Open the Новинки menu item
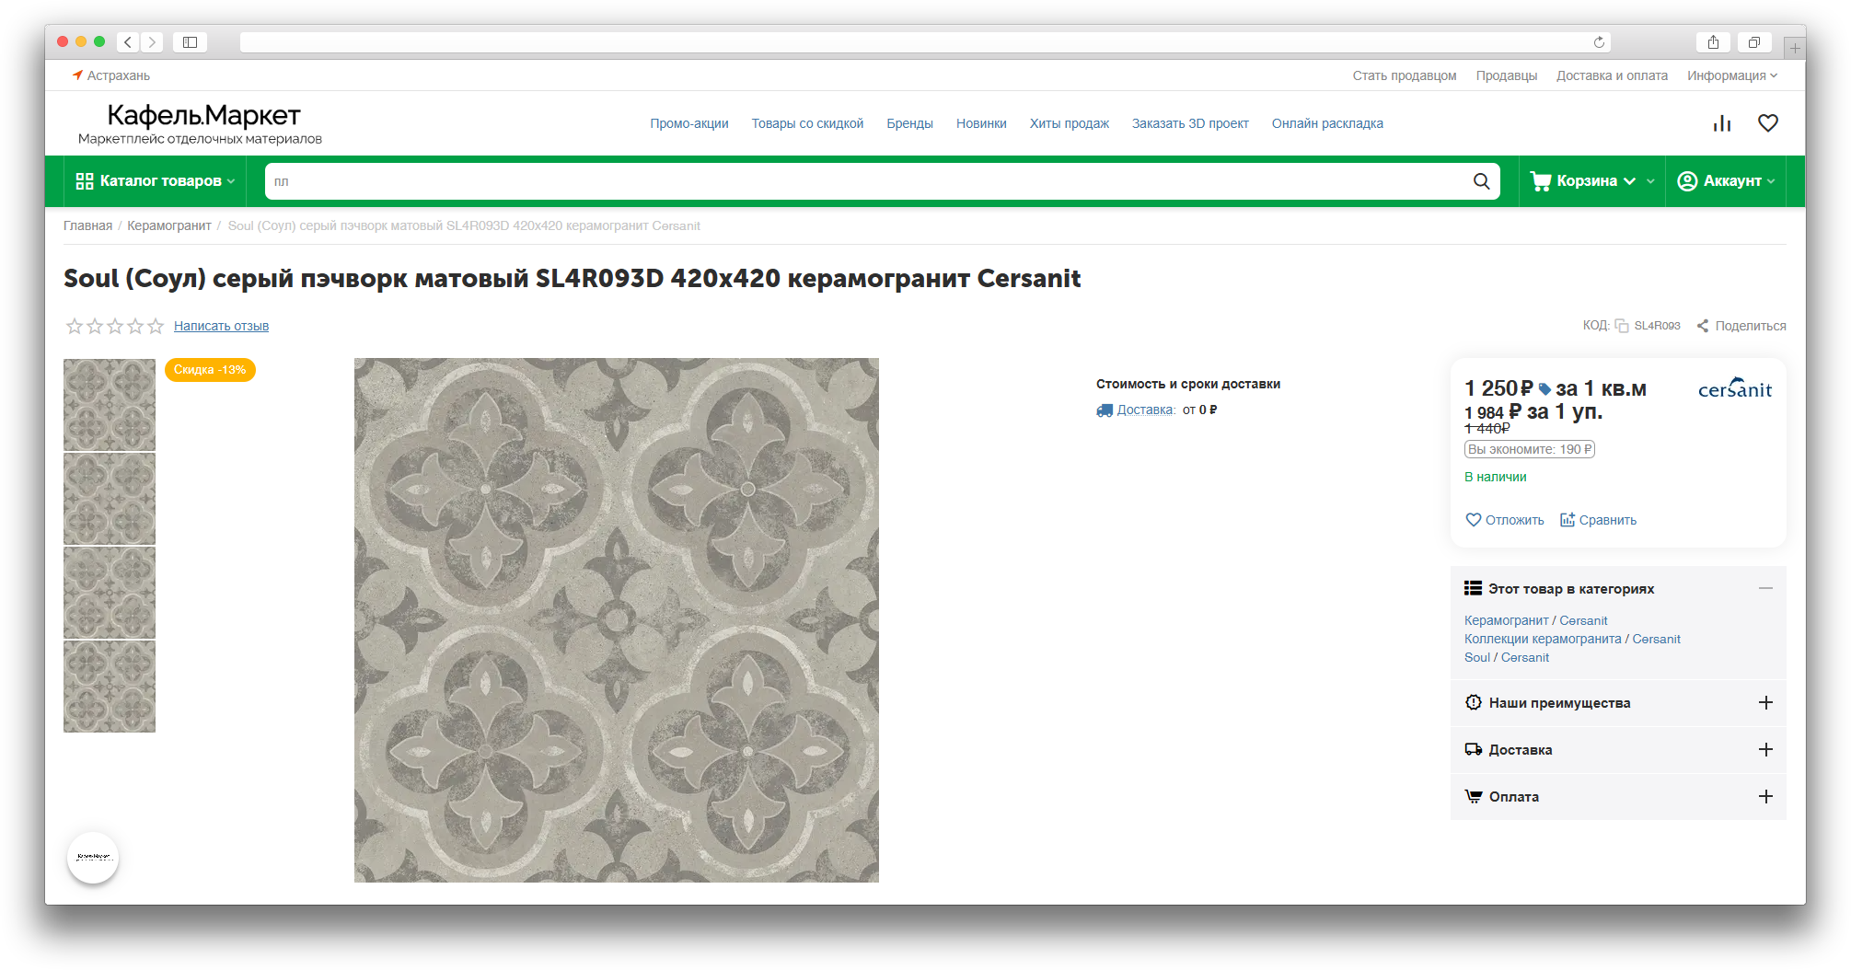Image resolution: width=1851 pixels, height=970 pixels. click(x=981, y=123)
